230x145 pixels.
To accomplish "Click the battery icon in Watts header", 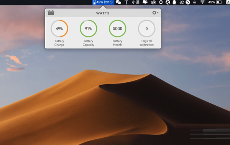I will click(x=51, y=13).
